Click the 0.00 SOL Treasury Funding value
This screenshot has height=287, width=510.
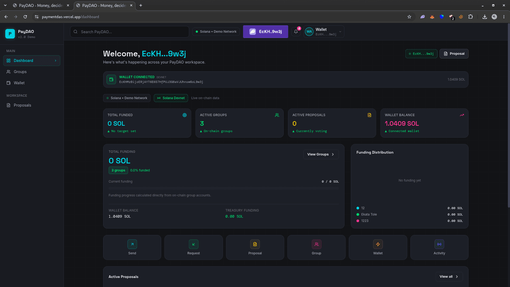234,216
